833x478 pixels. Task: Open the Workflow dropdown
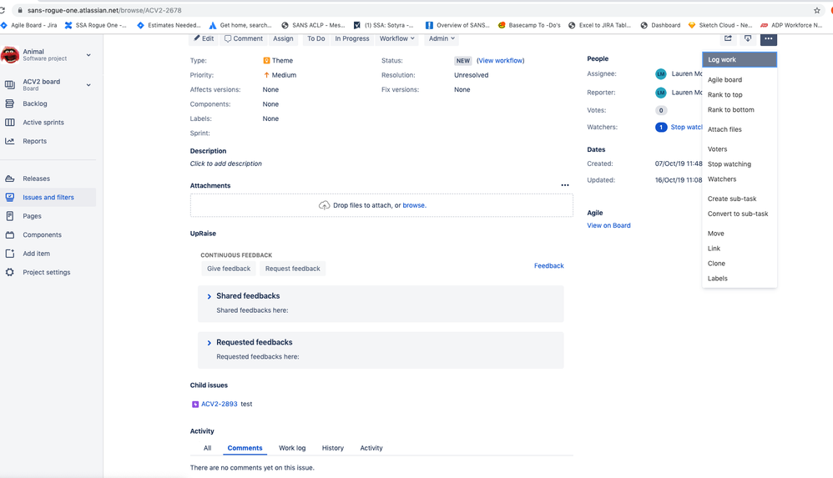[x=396, y=38]
